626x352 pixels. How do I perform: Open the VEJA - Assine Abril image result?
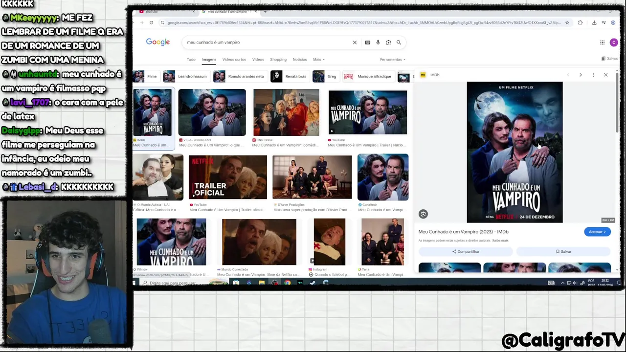[x=212, y=112]
